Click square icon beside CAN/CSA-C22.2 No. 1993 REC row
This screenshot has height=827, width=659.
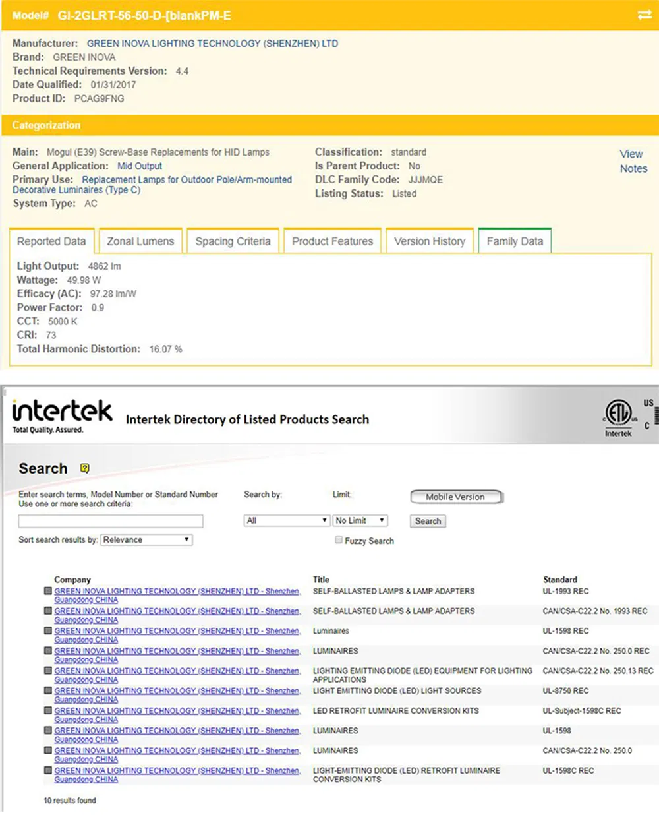(48, 611)
